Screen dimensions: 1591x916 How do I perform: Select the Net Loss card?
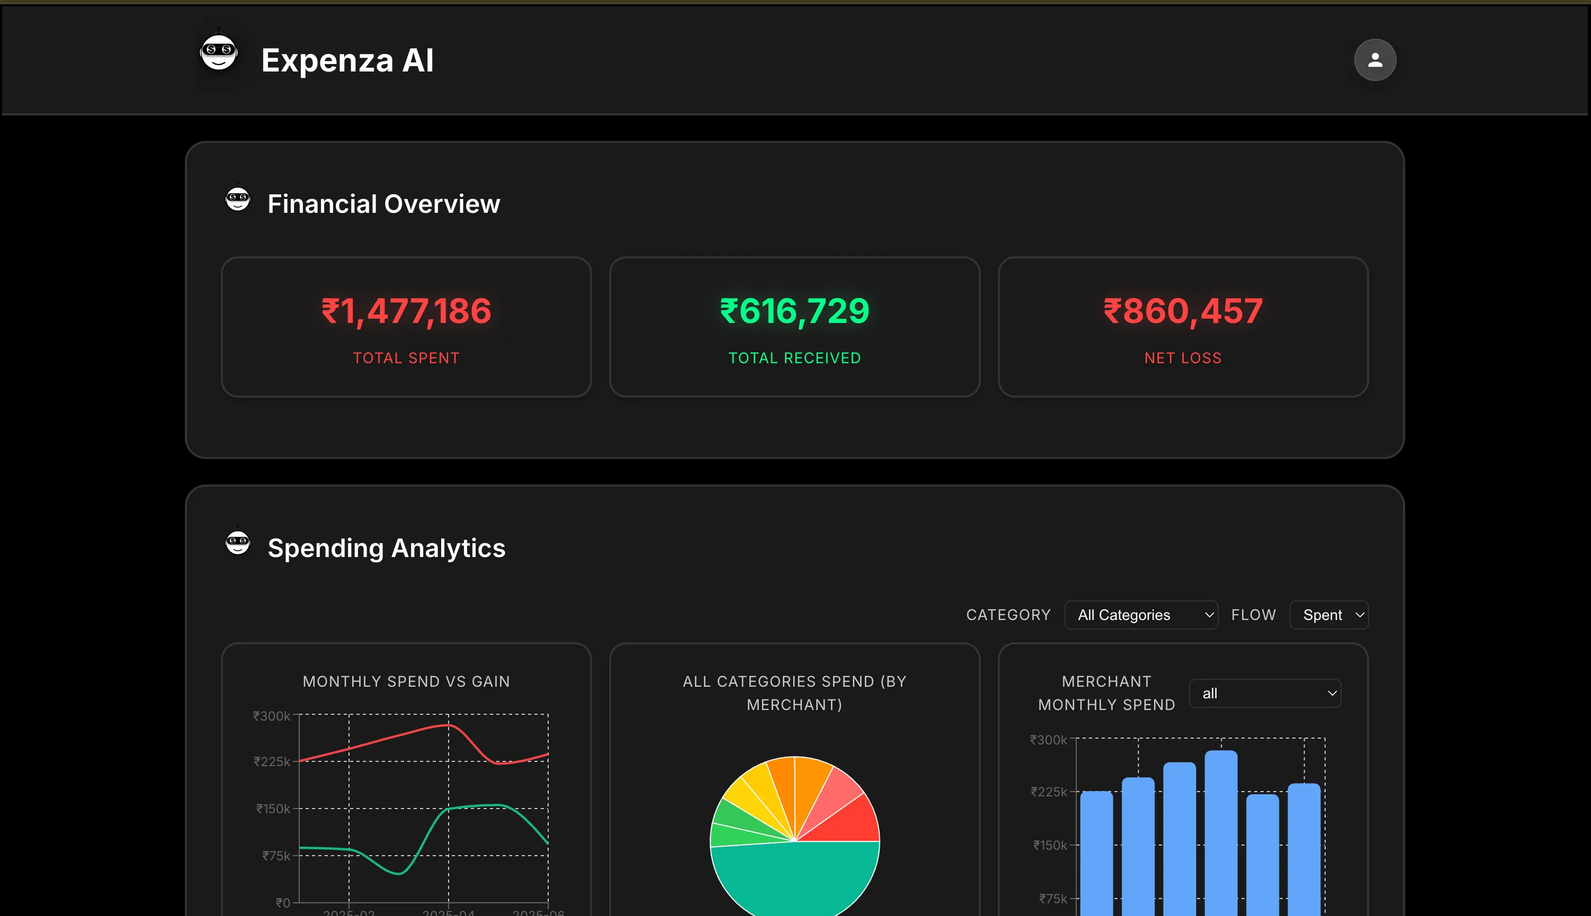(x=1183, y=327)
